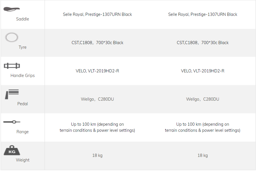This screenshot has width=256, height=171.
Task: Click the first Up to 100 km range text
Action: 97,127
